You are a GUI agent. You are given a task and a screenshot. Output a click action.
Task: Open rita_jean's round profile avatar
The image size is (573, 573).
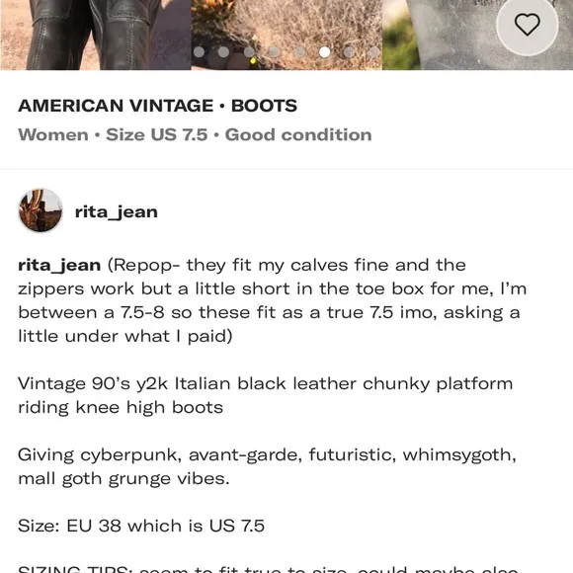coord(41,210)
